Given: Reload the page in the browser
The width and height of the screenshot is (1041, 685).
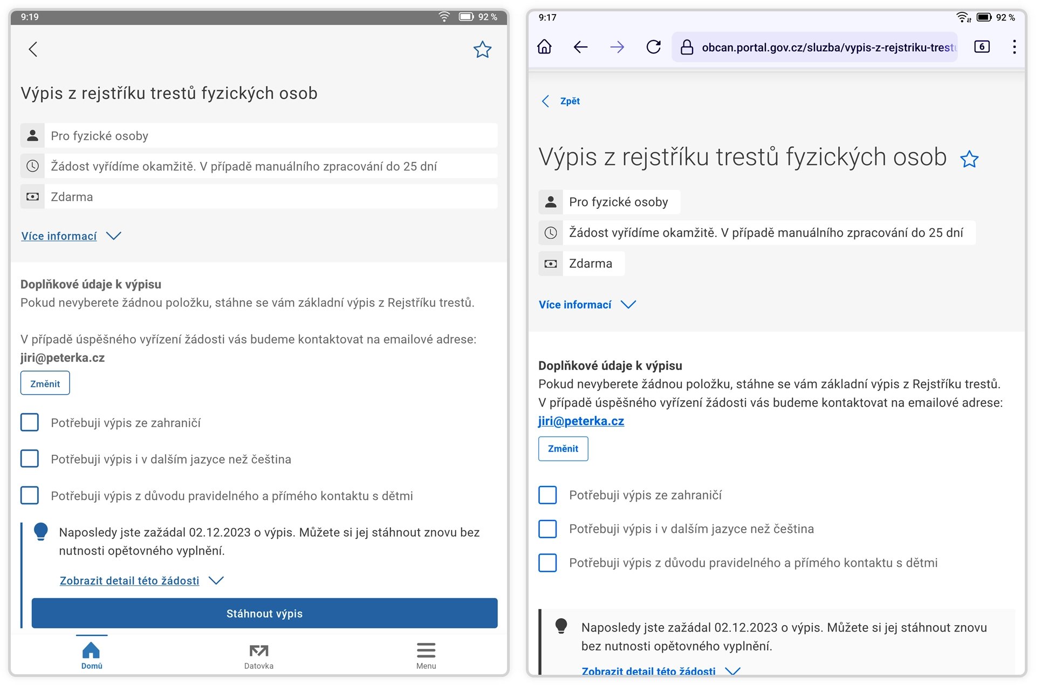Looking at the screenshot, I should (x=653, y=47).
